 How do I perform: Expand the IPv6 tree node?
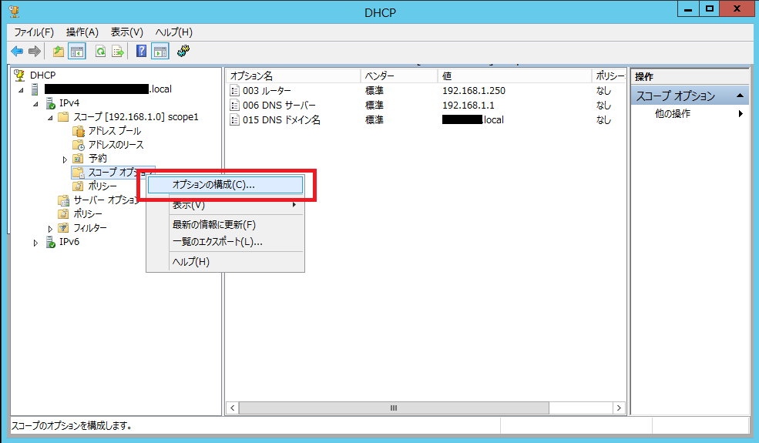click(x=35, y=243)
